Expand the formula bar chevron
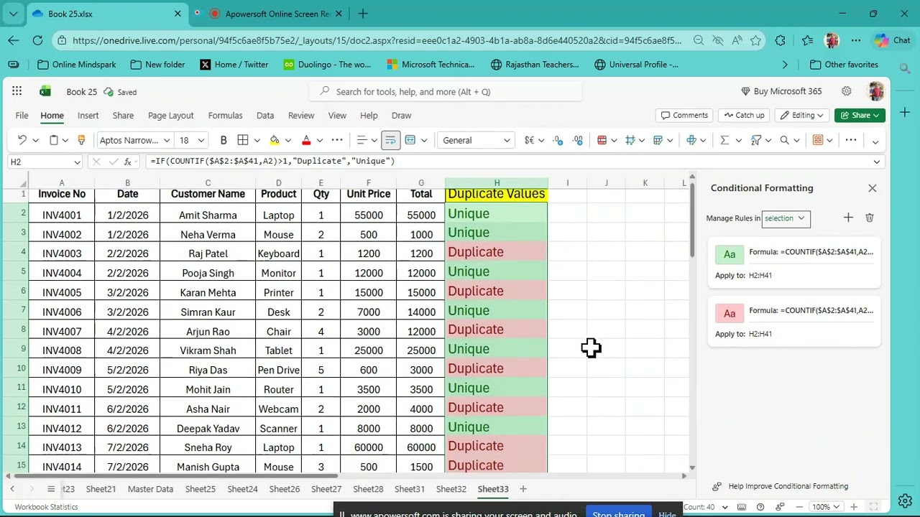The image size is (920, 517). (876, 162)
